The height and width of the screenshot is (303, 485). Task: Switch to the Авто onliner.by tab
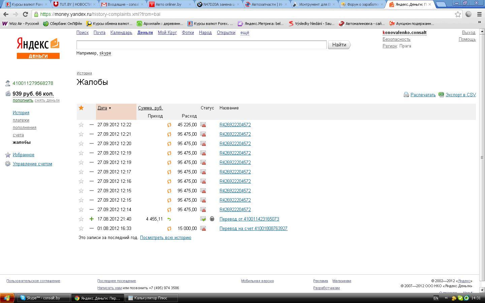pos(168,4)
